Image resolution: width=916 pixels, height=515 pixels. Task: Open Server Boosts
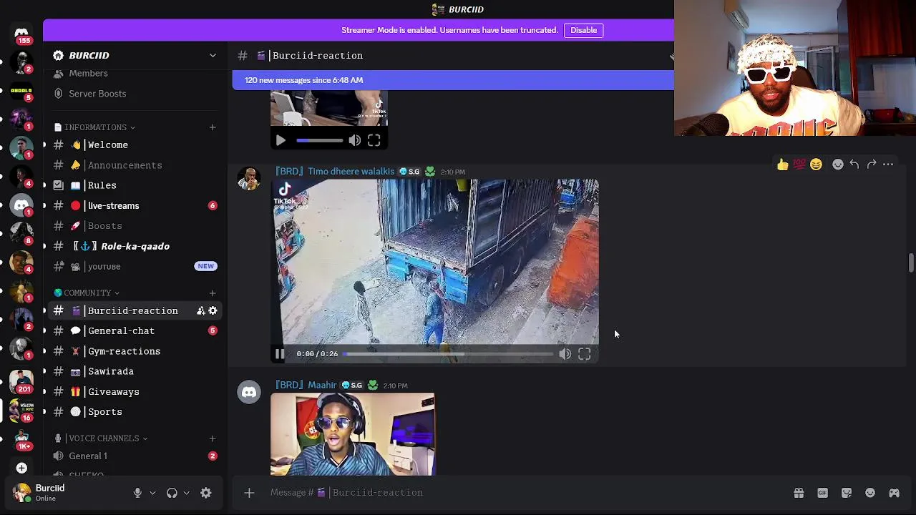point(97,94)
